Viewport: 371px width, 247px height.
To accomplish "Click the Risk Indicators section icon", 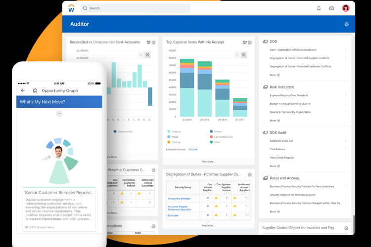I will tap(266, 87).
